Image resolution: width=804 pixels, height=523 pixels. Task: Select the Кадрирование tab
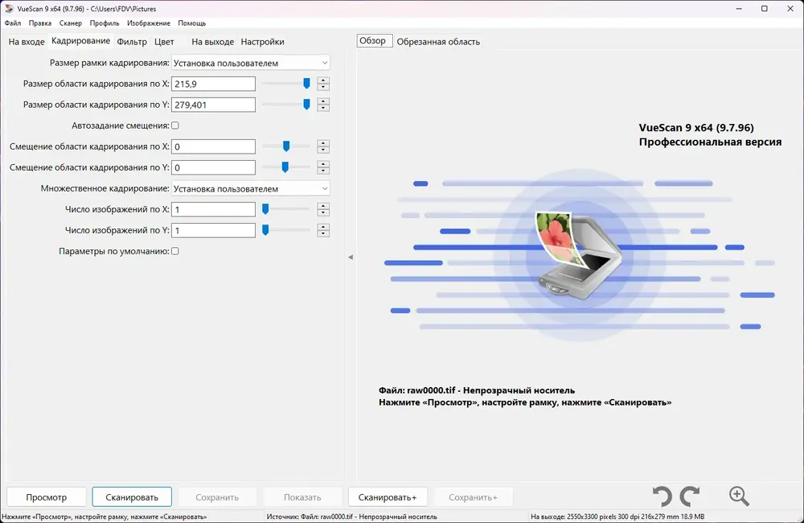[80, 41]
